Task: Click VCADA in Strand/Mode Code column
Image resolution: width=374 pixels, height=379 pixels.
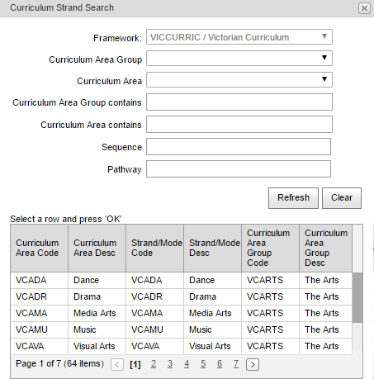Action: [154, 280]
